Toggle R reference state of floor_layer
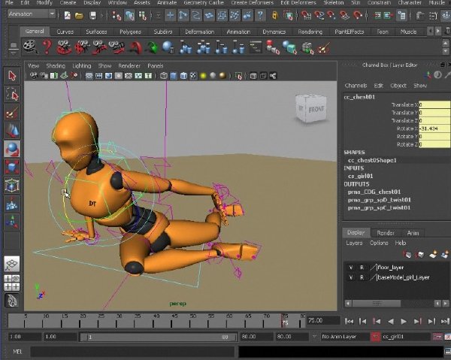This screenshot has height=360, width=451. pyautogui.click(x=362, y=268)
